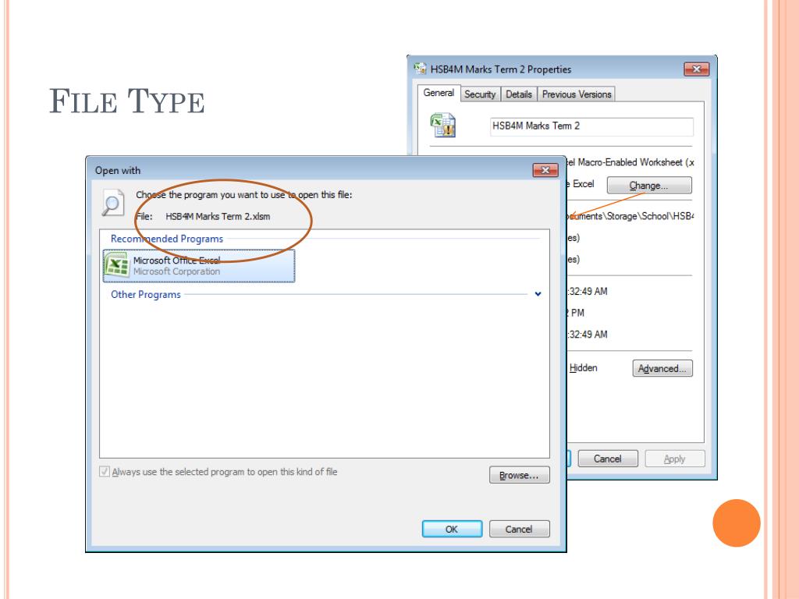
Task: Click the Properties window title icon
Action: (420, 69)
